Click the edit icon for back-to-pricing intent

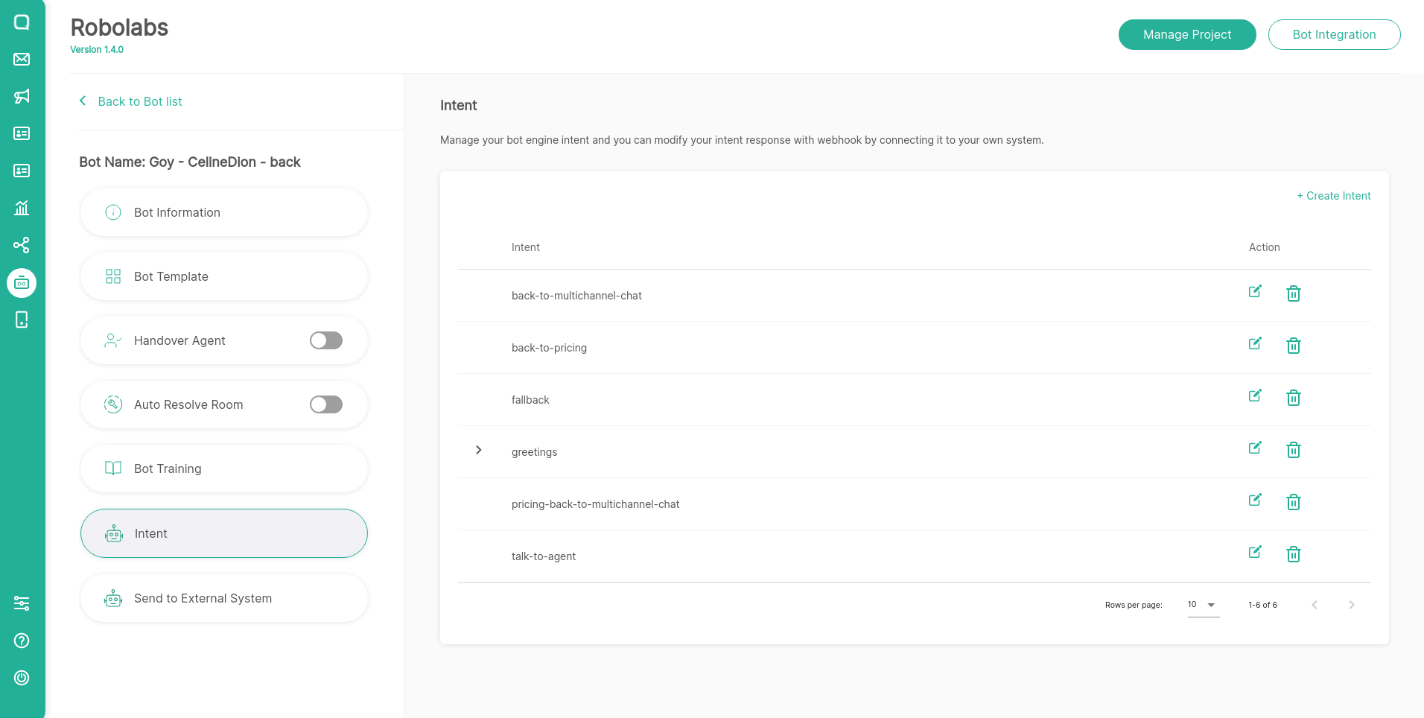[x=1255, y=344]
